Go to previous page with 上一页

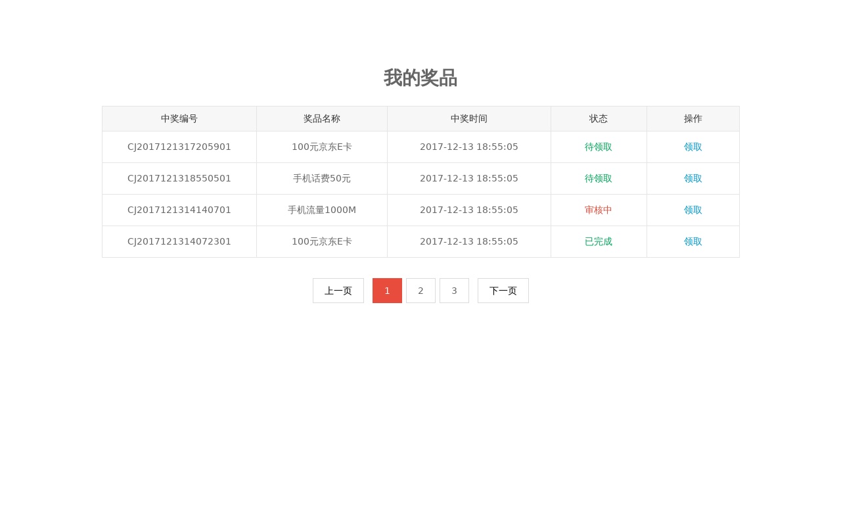coord(338,291)
